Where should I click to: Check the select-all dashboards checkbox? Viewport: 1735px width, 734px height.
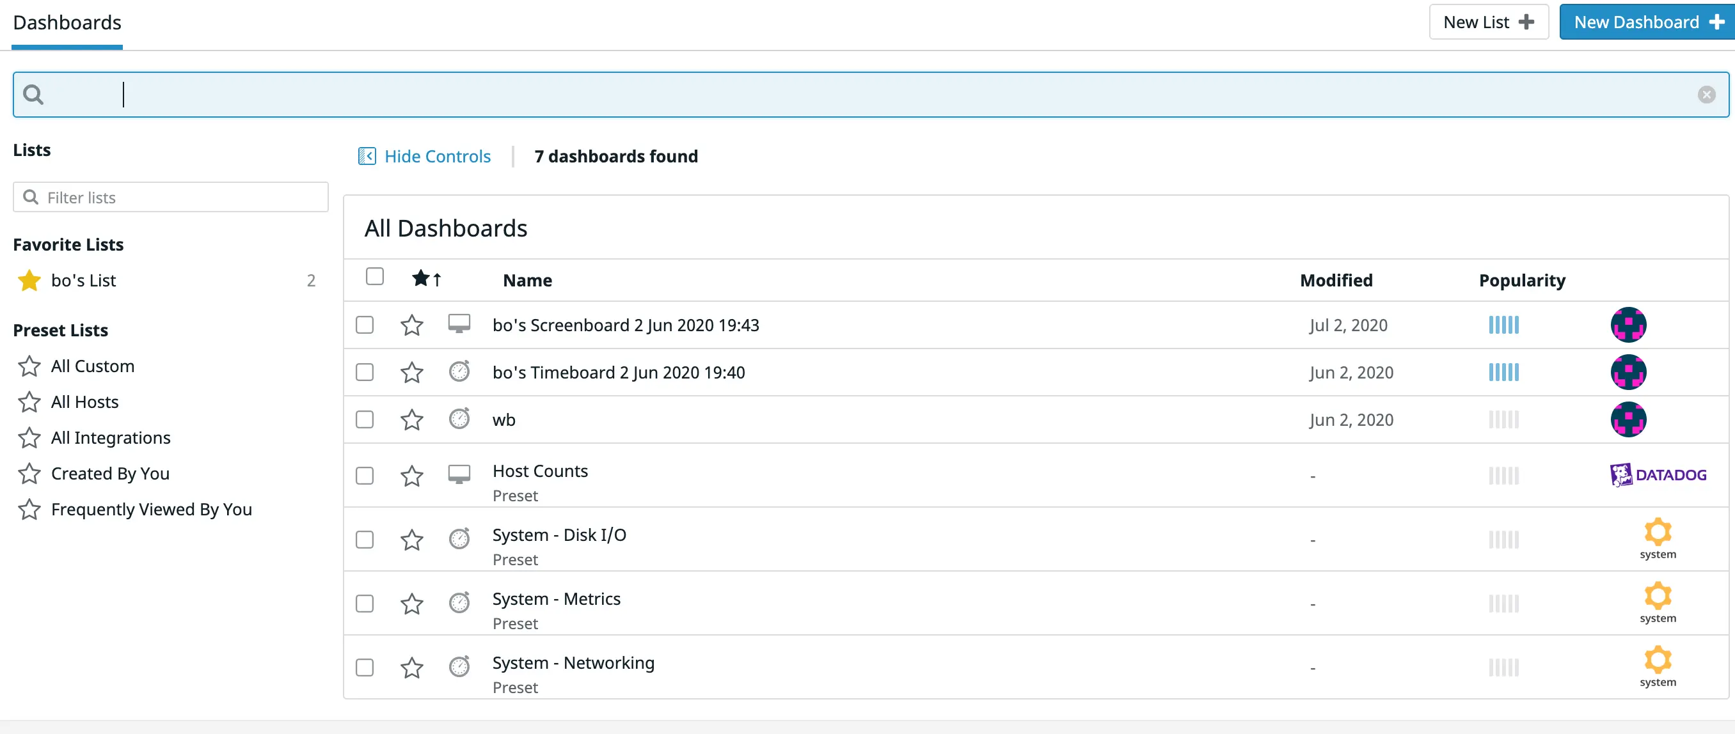[x=374, y=277]
